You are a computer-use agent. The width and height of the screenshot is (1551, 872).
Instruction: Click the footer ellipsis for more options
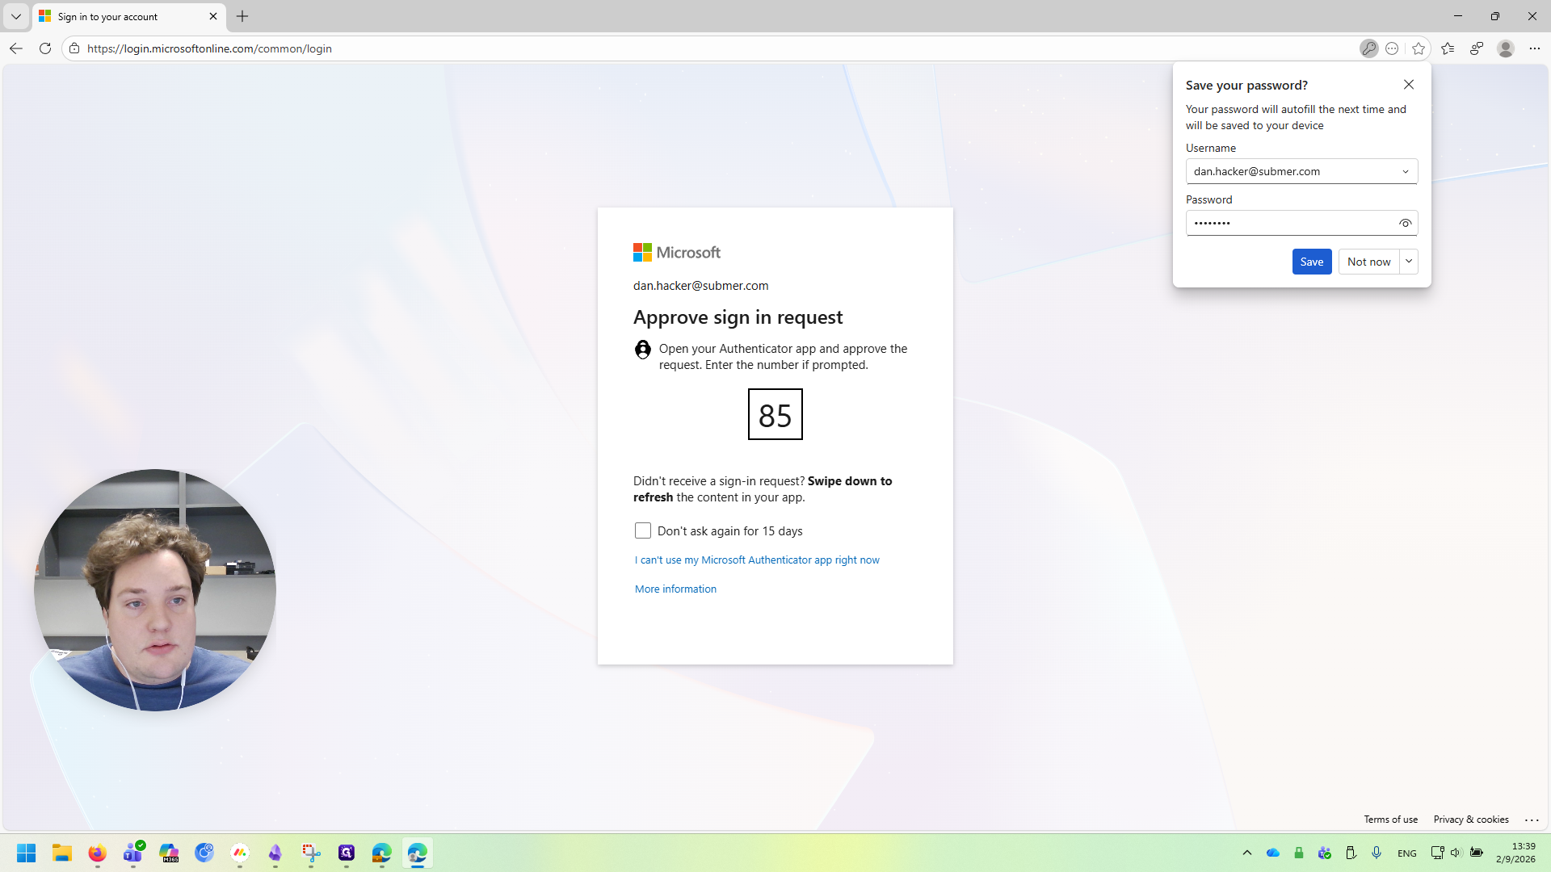[x=1532, y=820]
